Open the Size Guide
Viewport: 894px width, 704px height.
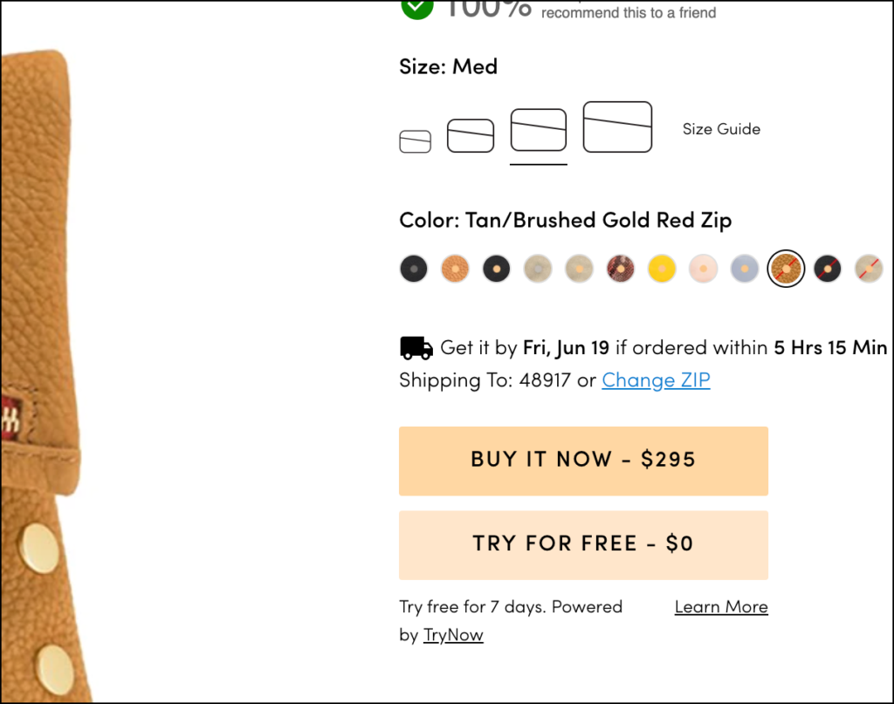coord(721,128)
